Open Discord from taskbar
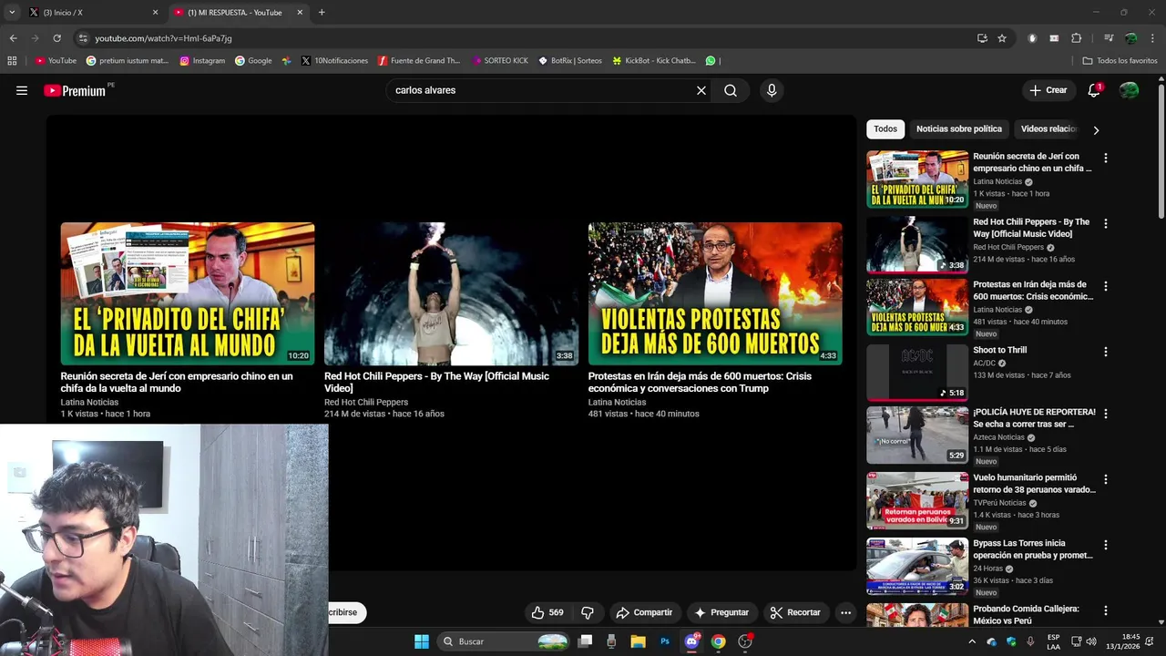Image resolution: width=1166 pixels, height=656 pixels. coord(691,641)
